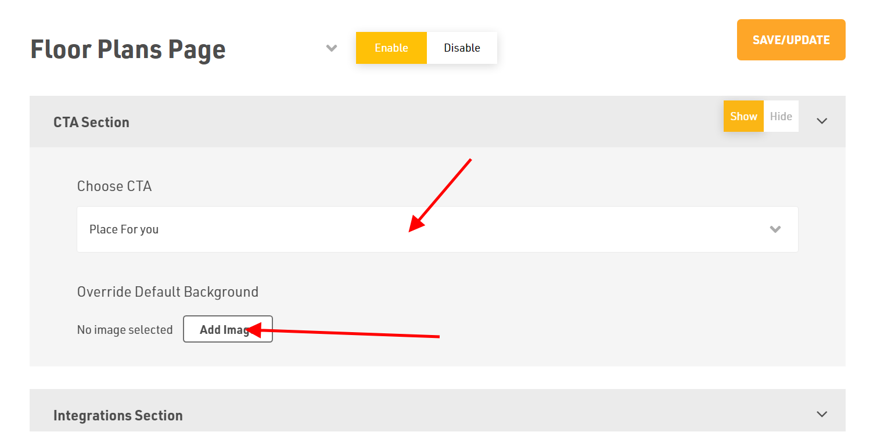Click the chevron beside Floor Plans Page title
The height and width of the screenshot is (432, 877).
(332, 48)
